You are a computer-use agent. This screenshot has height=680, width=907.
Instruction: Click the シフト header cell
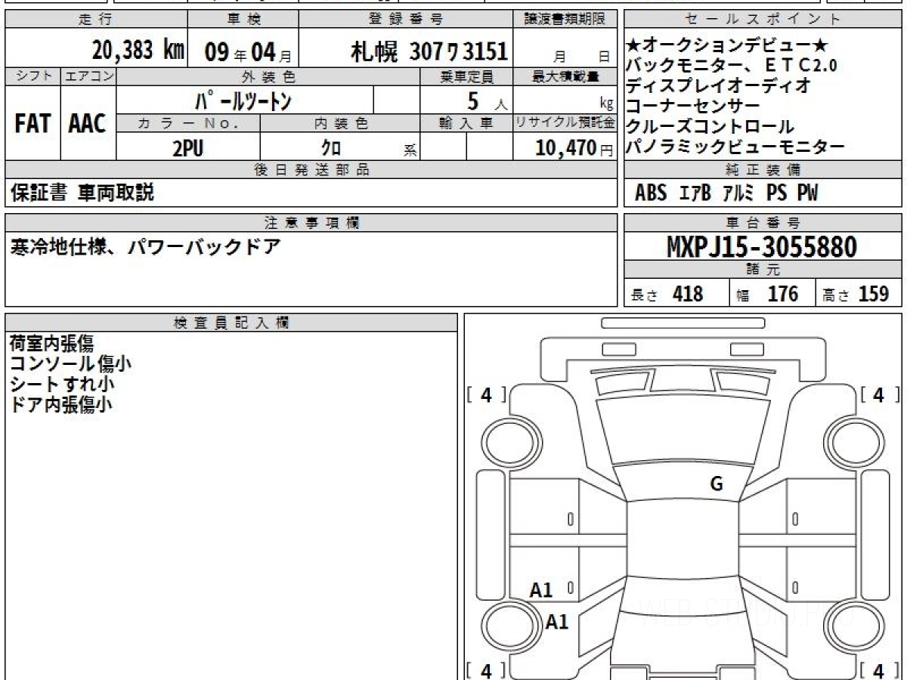tap(33, 76)
